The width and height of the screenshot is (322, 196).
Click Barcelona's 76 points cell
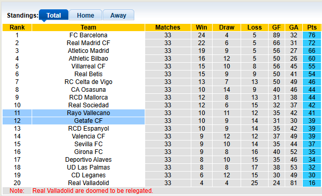coord(312,35)
